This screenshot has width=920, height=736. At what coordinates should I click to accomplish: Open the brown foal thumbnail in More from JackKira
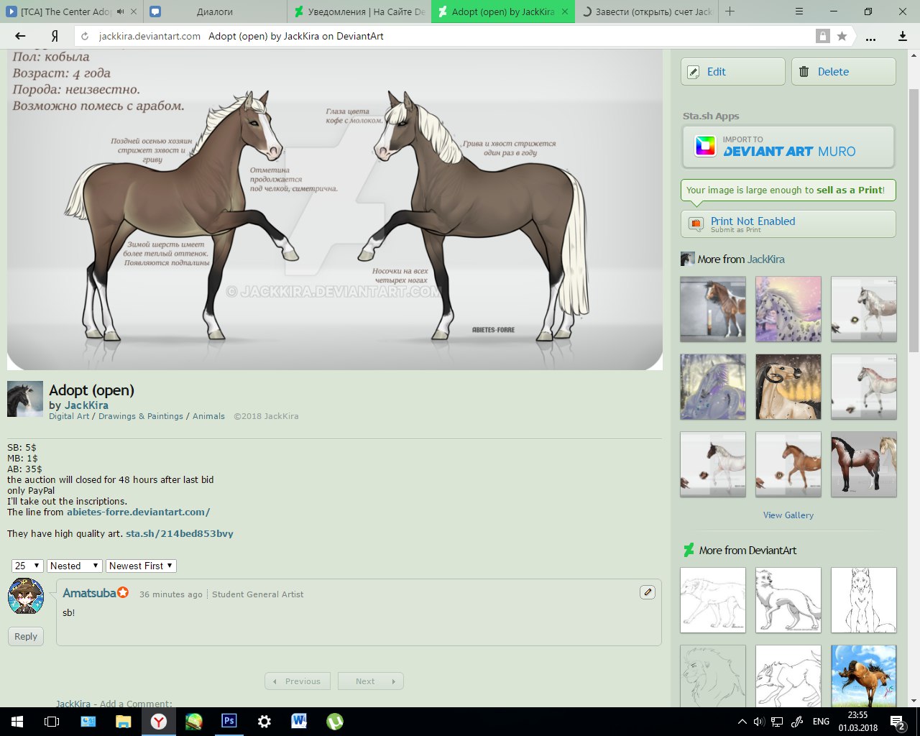click(788, 464)
